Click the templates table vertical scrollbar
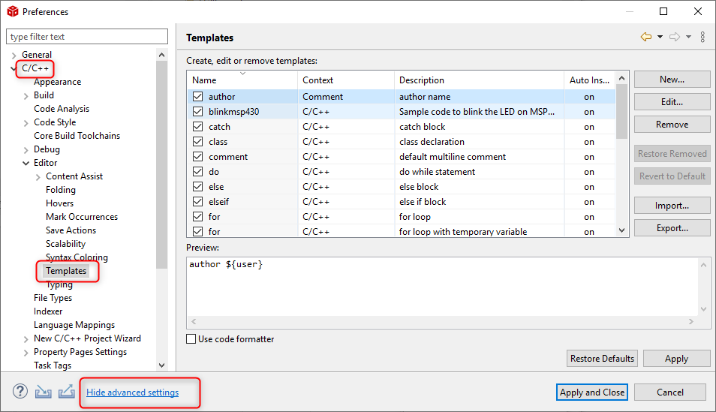 [x=621, y=154]
